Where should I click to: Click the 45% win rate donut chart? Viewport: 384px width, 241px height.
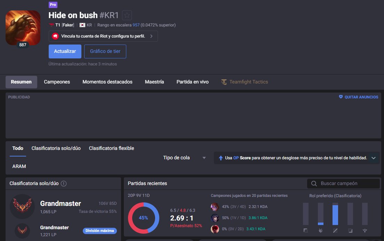[x=144, y=218]
